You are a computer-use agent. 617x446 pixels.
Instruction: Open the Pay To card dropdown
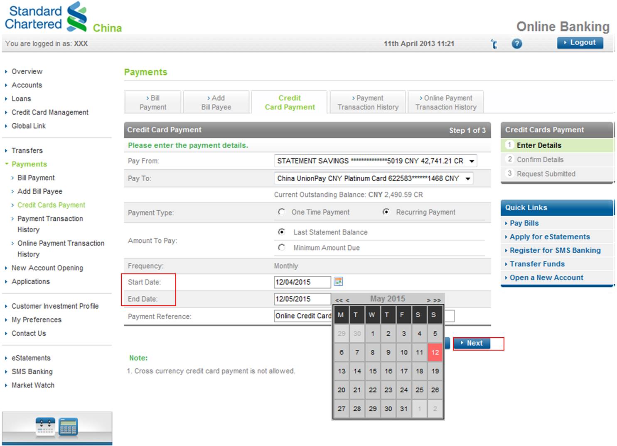[373, 178]
